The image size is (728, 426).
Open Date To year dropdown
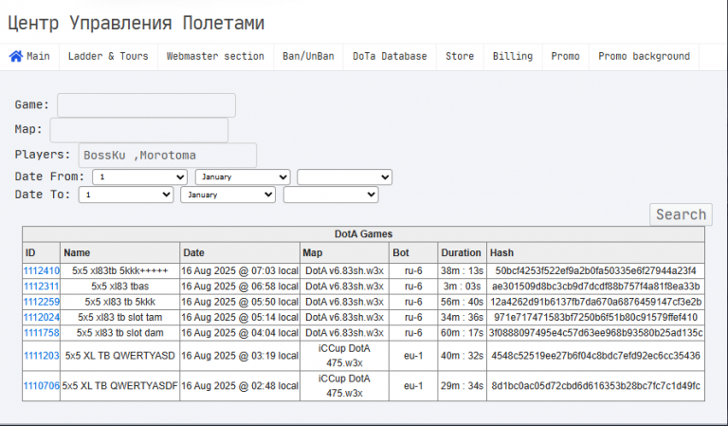click(331, 194)
